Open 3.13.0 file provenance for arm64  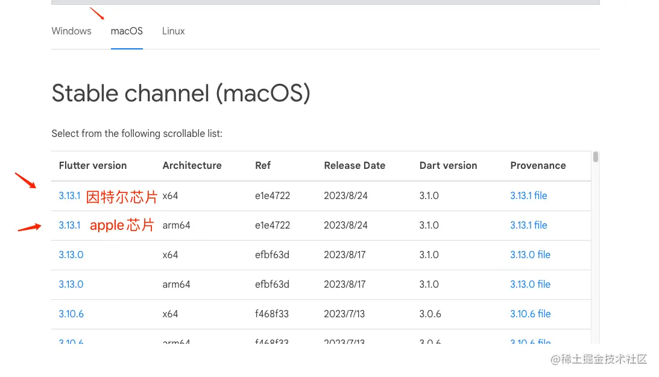(530, 284)
